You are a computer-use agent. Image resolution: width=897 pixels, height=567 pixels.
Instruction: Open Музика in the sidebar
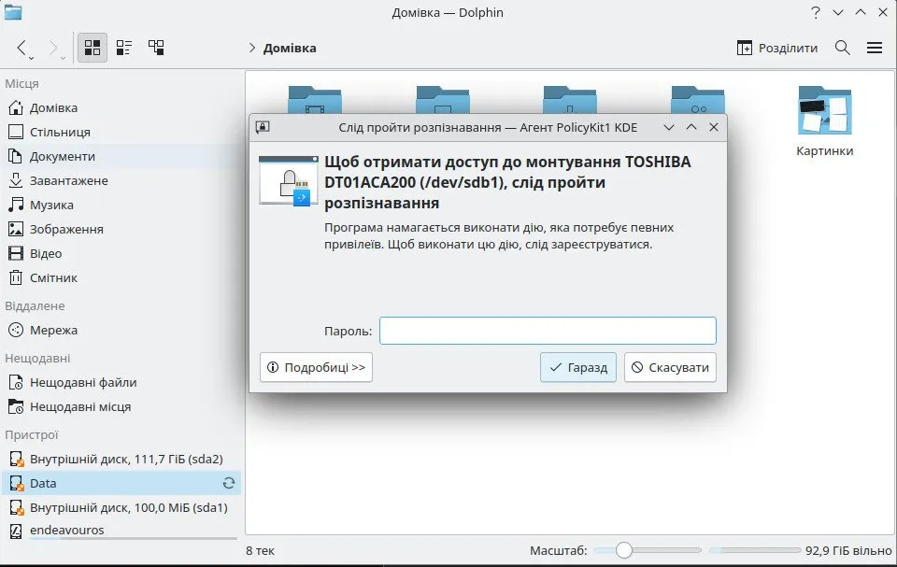[121, 205]
